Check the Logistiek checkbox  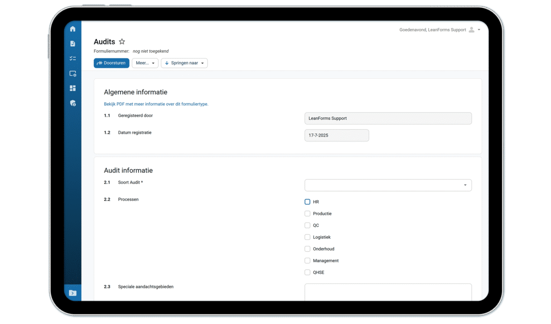(307, 237)
